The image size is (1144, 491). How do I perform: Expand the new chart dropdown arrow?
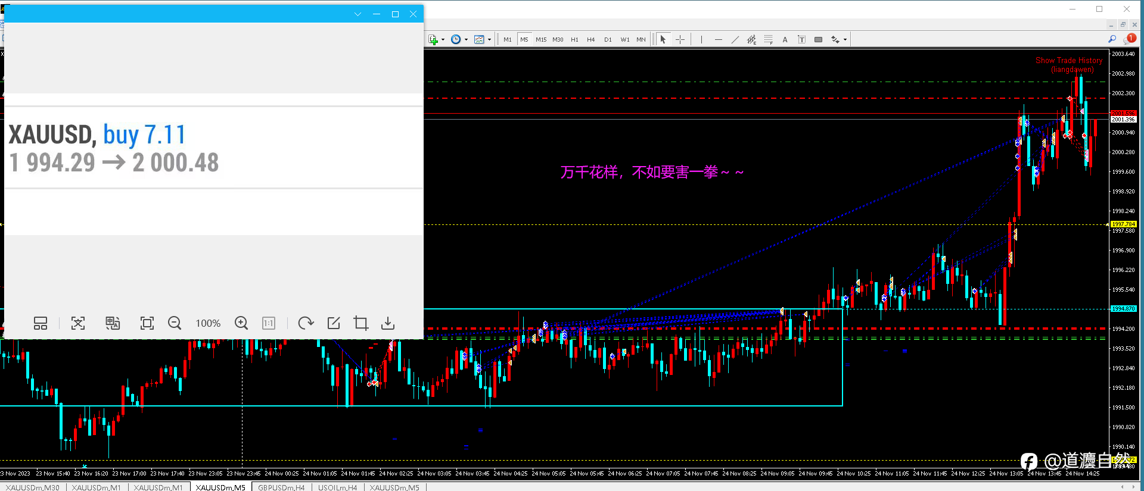coord(443,40)
